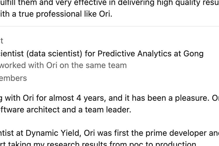Click the phrase "prime developer"
The image size is (219, 146).
(176, 133)
